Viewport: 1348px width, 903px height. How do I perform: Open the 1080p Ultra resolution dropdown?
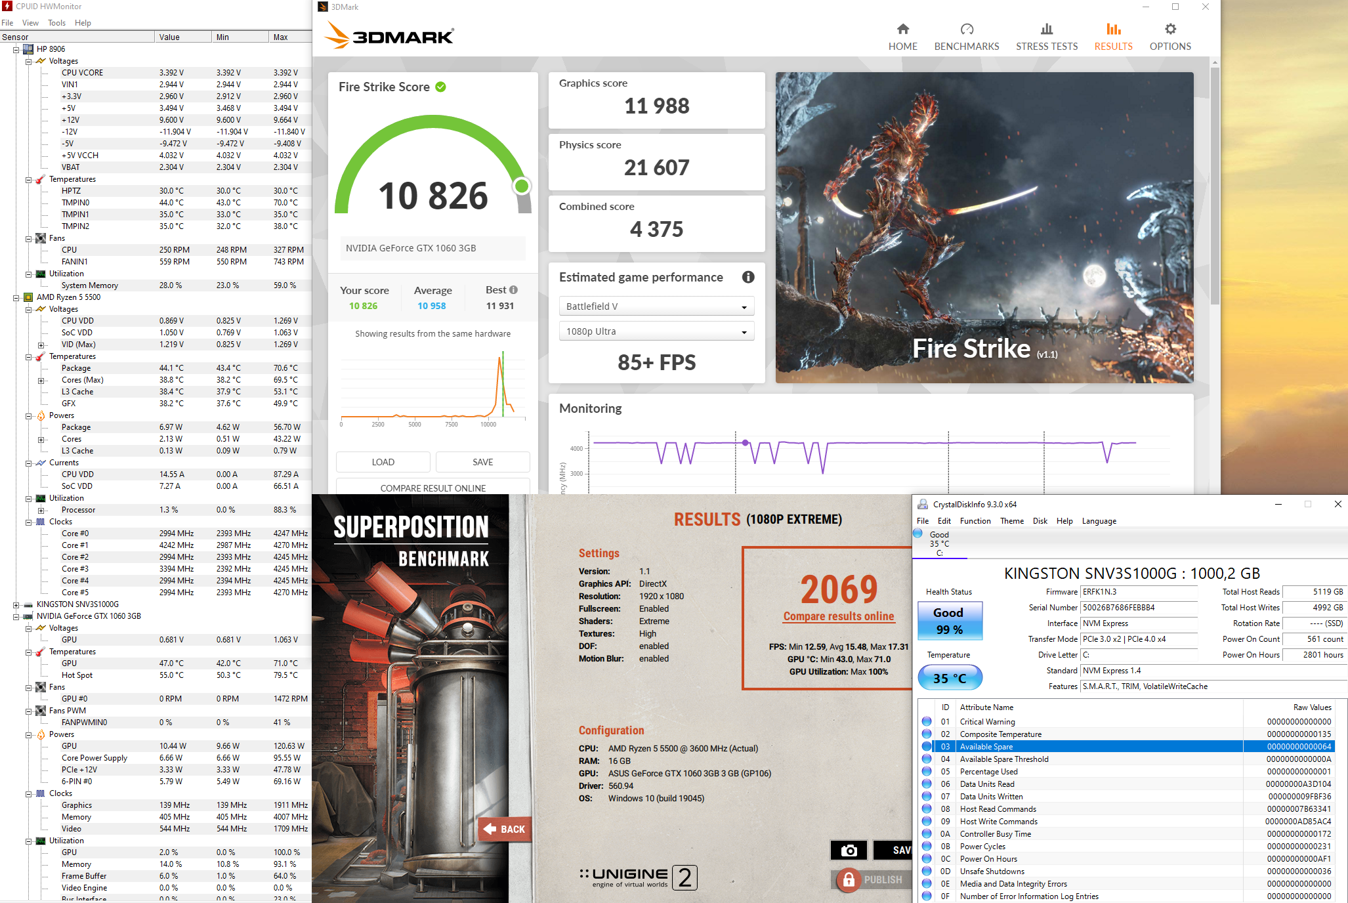[656, 331]
